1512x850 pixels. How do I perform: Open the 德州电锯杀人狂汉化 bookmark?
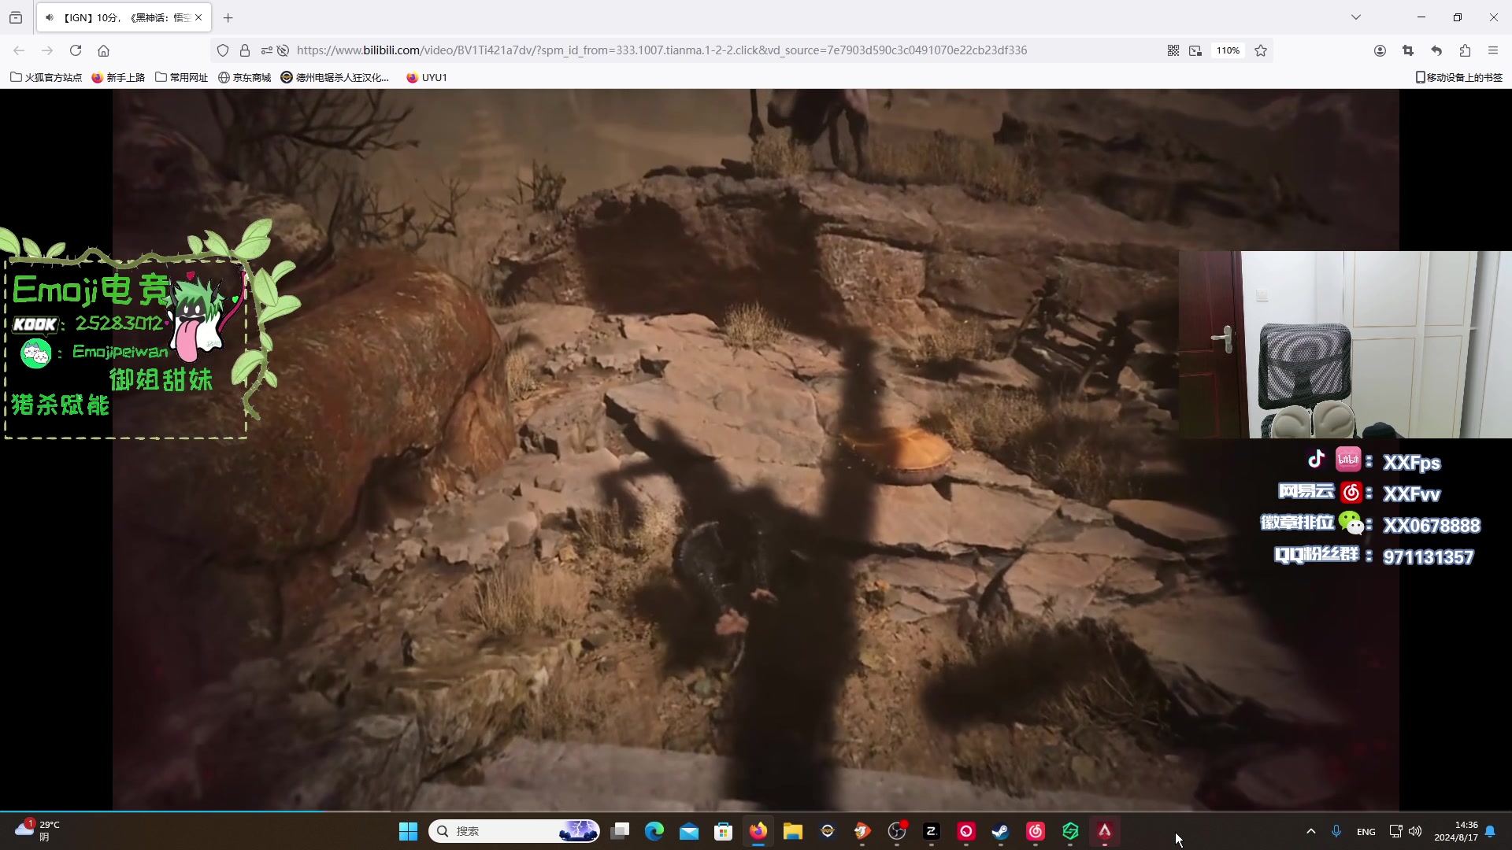coord(335,77)
